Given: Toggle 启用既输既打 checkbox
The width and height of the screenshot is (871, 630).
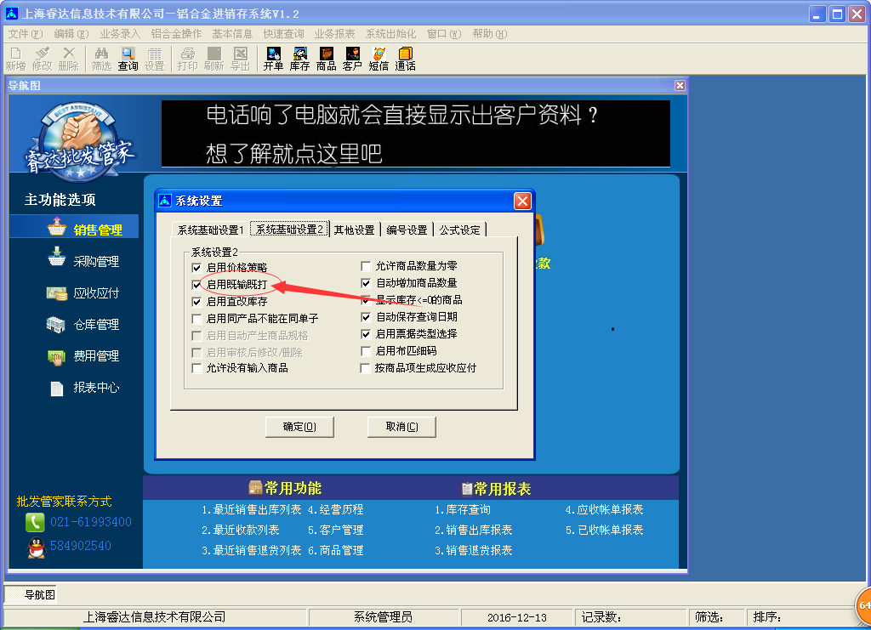Looking at the screenshot, I should (x=196, y=285).
